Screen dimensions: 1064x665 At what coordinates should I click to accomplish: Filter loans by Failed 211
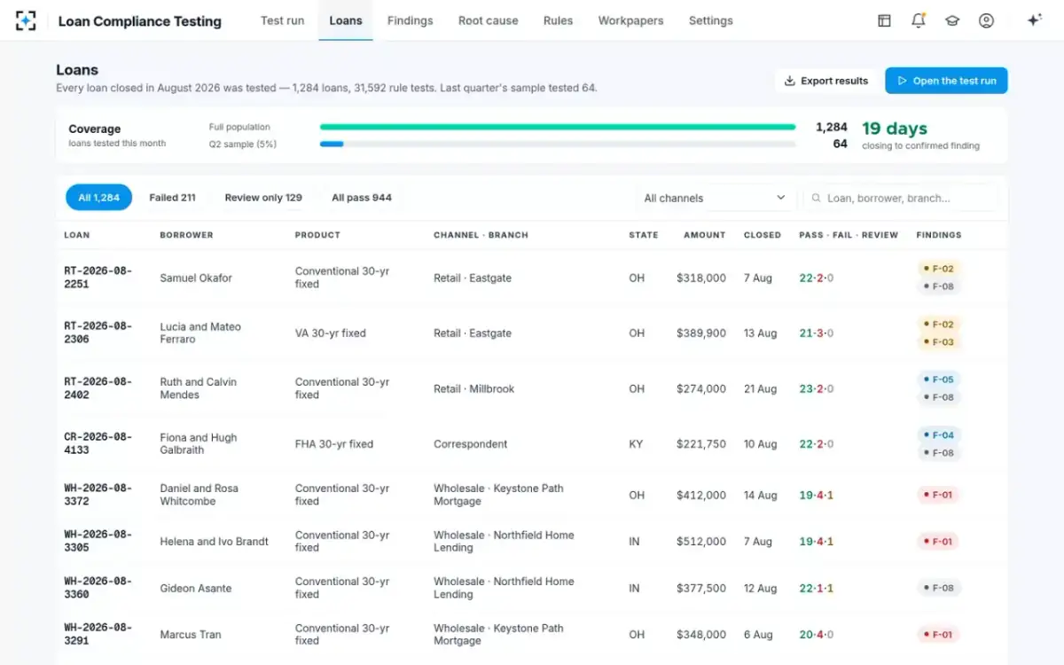(172, 198)
